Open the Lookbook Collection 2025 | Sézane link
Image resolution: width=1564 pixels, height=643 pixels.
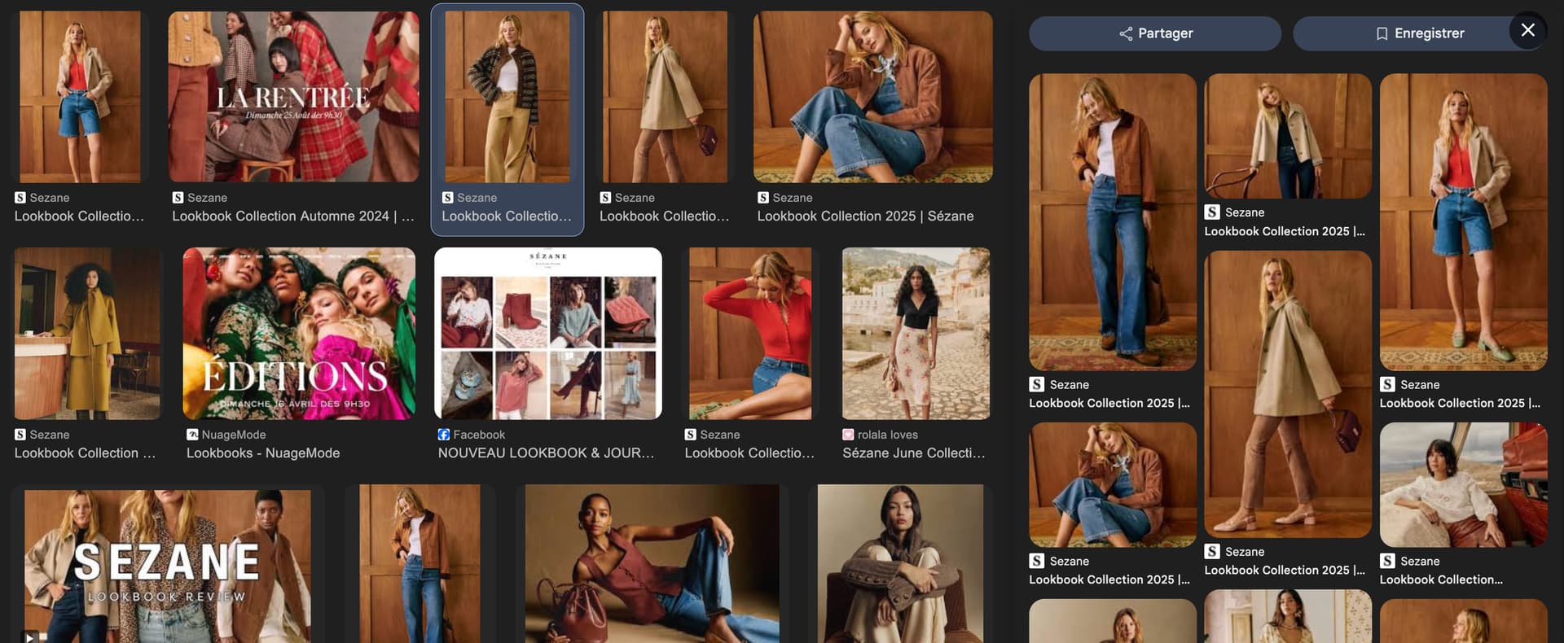click(865, 217)
